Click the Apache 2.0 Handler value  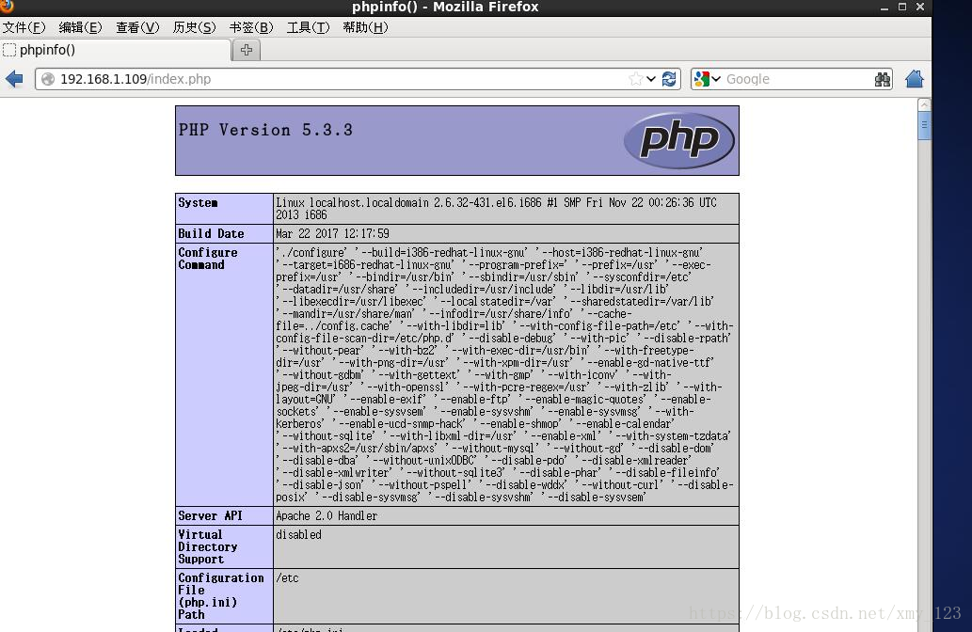[327, 515]
